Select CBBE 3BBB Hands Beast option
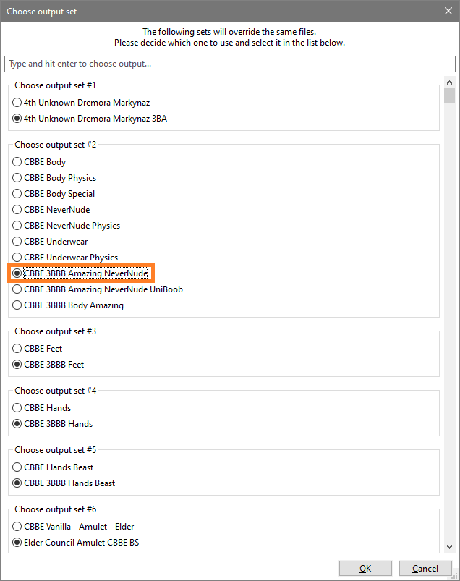This screenshot has height=581, width=460. coord(64,483)
